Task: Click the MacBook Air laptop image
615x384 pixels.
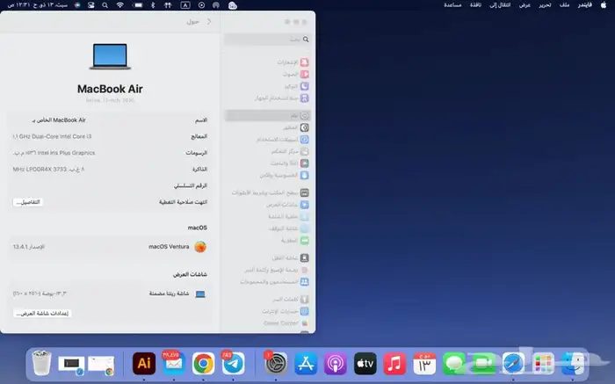Action: coord(110,56)
